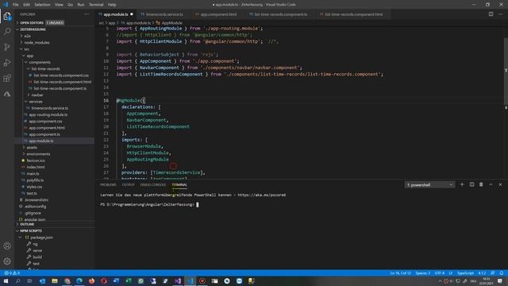508x286 pixels.
Task: Collapse the src folder
Action: click(26, 49)
